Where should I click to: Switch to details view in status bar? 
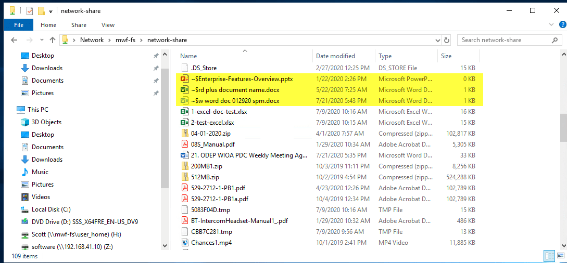[x=549, y=256]
